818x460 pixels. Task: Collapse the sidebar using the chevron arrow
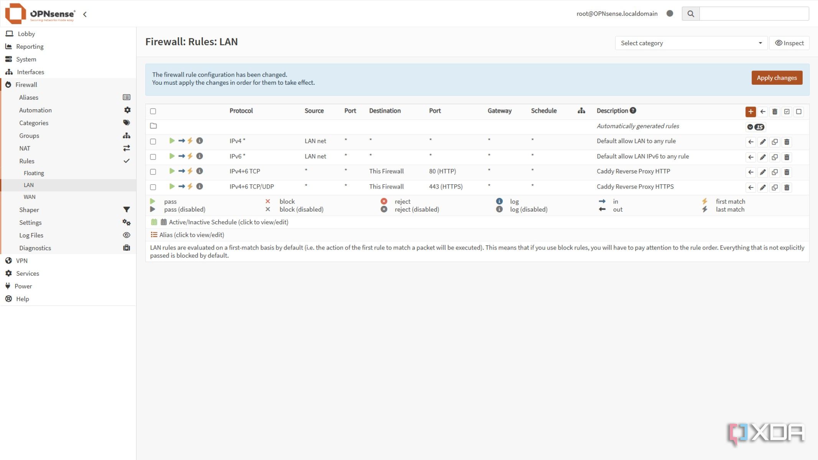[85, 14]
